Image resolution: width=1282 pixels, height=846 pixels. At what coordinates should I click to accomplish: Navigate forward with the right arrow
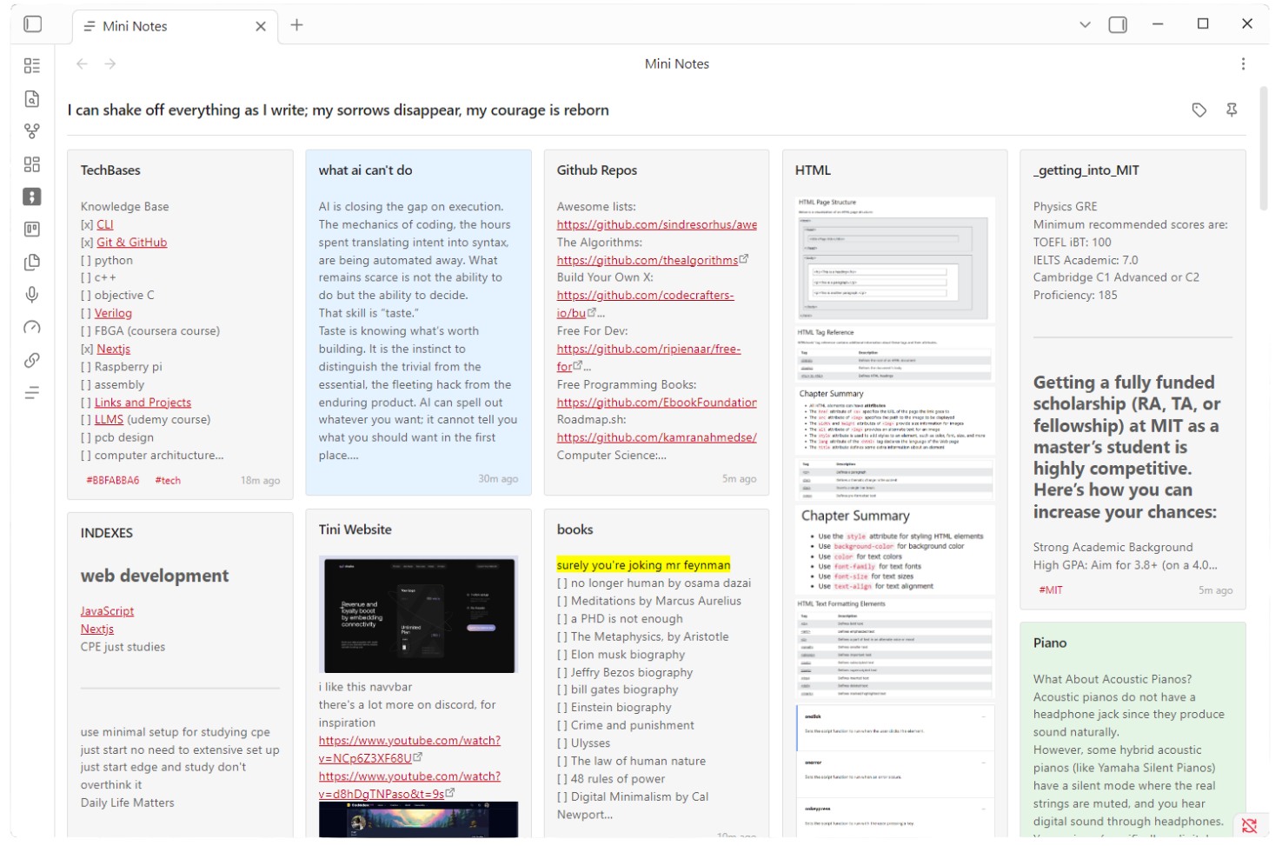[110, 63]
